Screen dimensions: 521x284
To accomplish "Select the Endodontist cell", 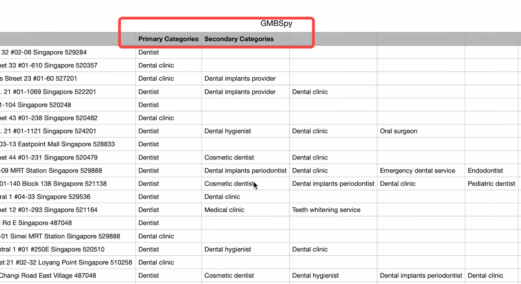I will pos(493,170).
